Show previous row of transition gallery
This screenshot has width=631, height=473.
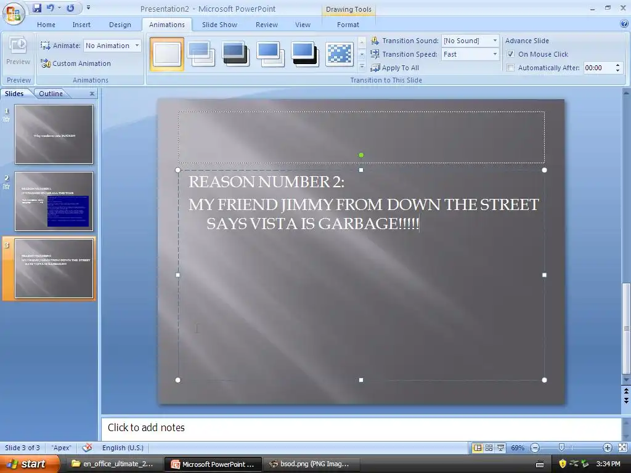pos(362,41)
